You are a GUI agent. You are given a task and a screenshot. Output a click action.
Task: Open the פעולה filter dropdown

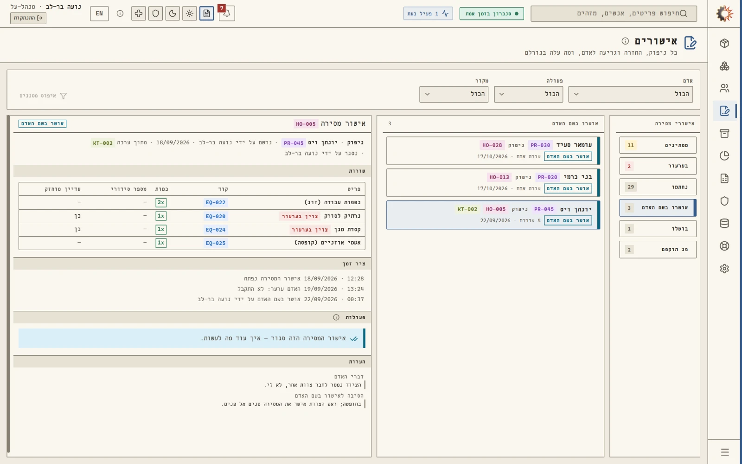click(529, 94)
